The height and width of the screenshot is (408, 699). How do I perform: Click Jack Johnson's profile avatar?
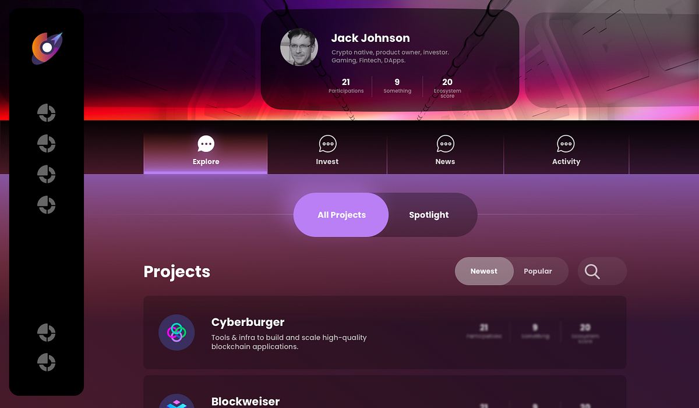299,47
